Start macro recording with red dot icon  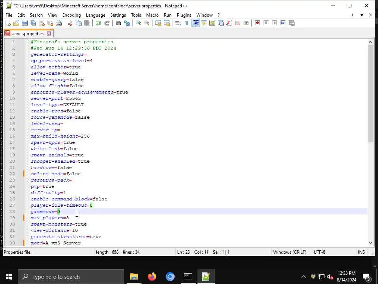pyautogui.click(x=257, y=23)
